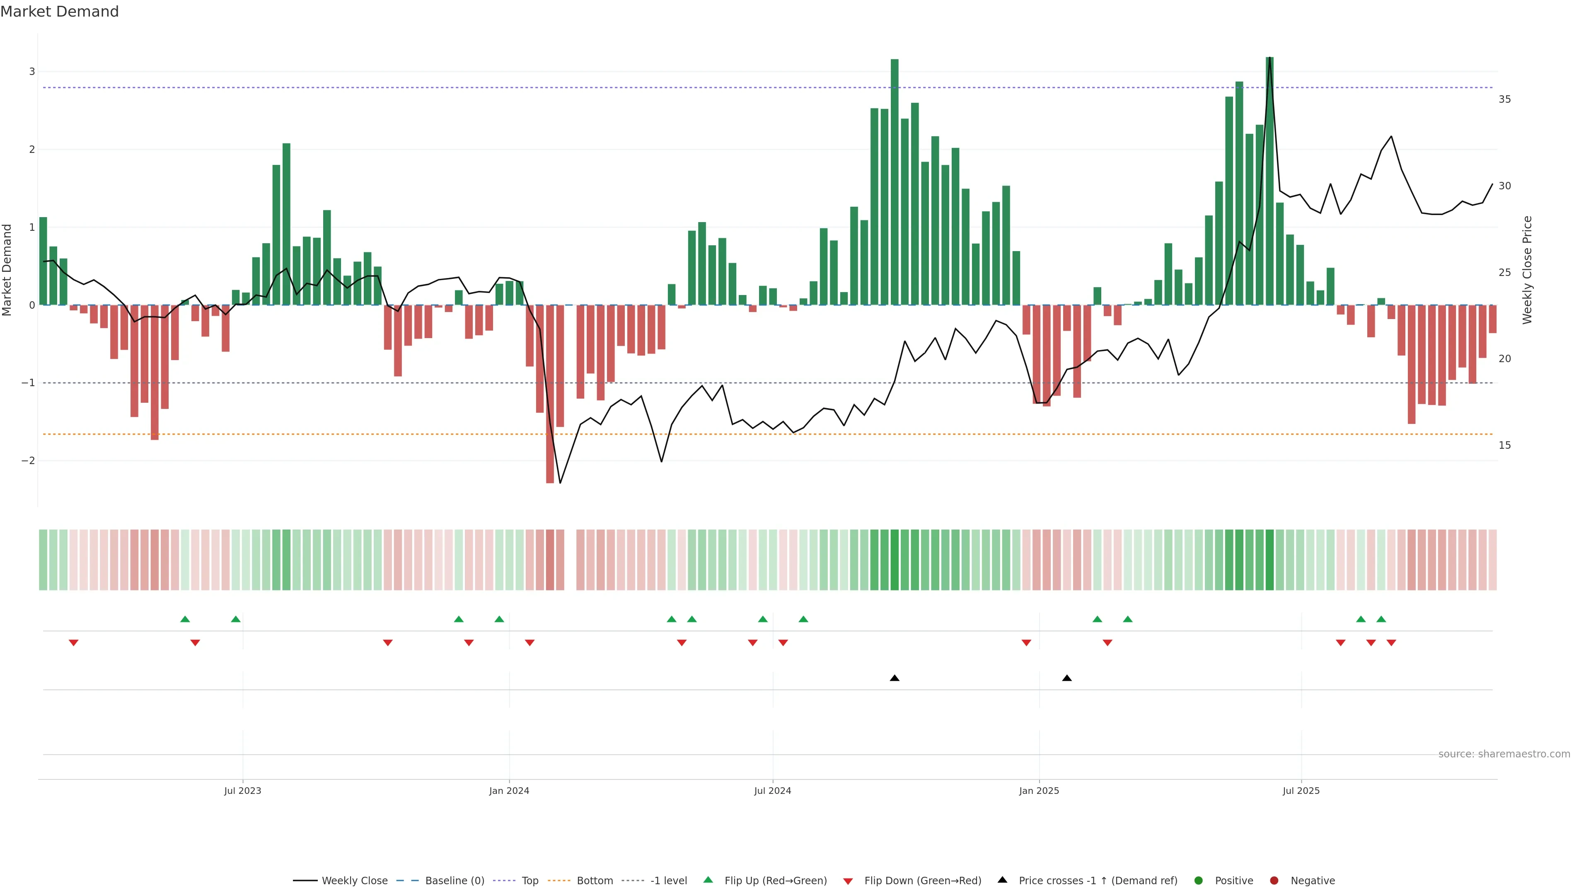
Task: Click the rightmost red flip-down triangle marker
Action: pos(1391,642)
